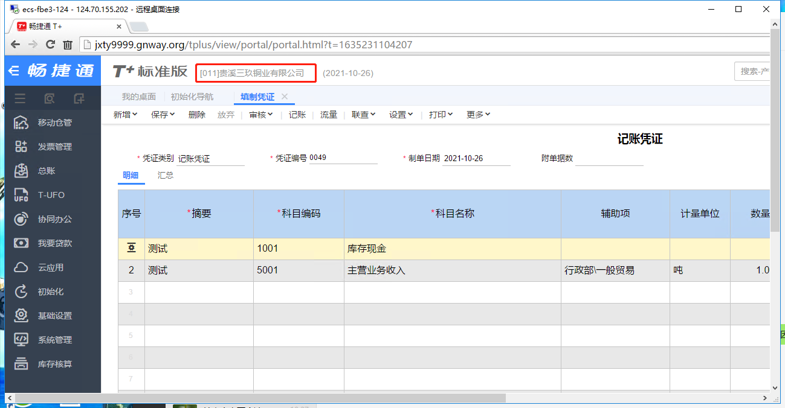Click the horizontal scrollbar at the bottom
785x408 pixels.
260,398
